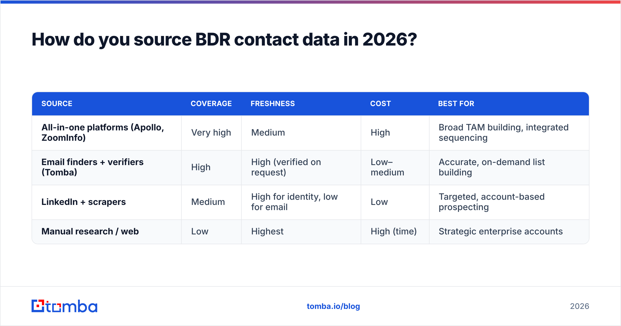Click 'Accurate, on-demand list building' cell

pos(509,167)
